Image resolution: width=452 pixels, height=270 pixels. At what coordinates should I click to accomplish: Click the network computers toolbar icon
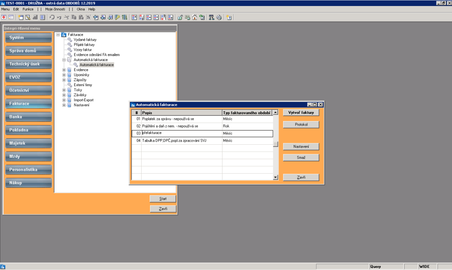coord(212,17)
